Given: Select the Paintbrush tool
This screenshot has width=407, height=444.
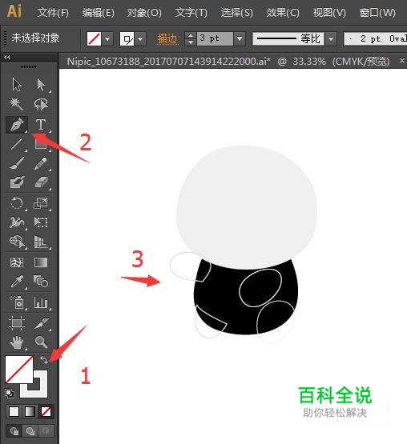Looking at the screenshot, I should point(17,163).
